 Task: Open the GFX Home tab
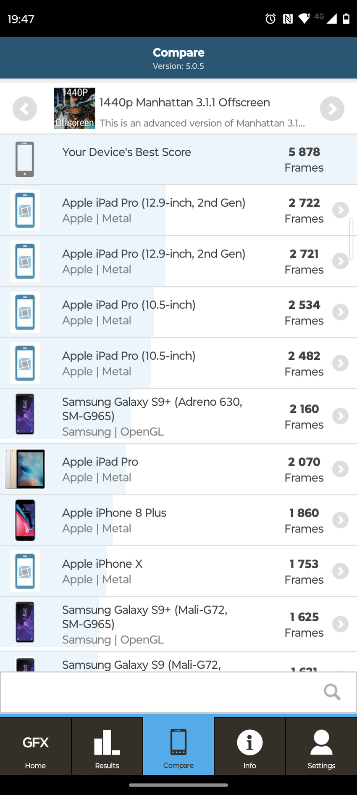(35, 746)
